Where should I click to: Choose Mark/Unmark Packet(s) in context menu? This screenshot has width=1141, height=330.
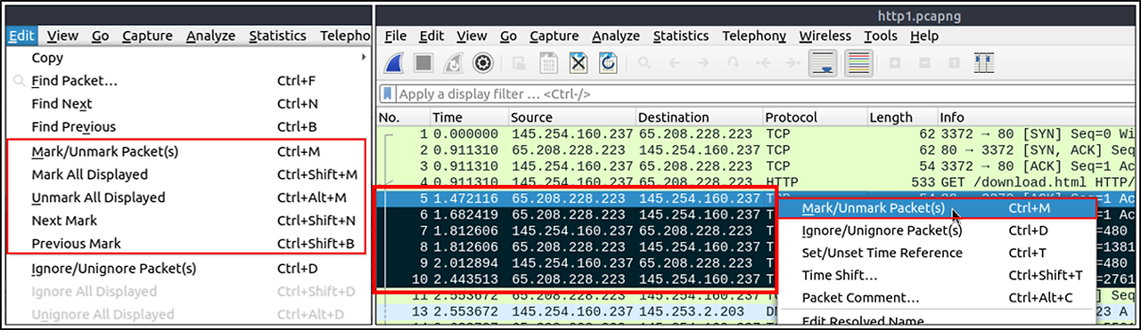(x=936, y=208)
